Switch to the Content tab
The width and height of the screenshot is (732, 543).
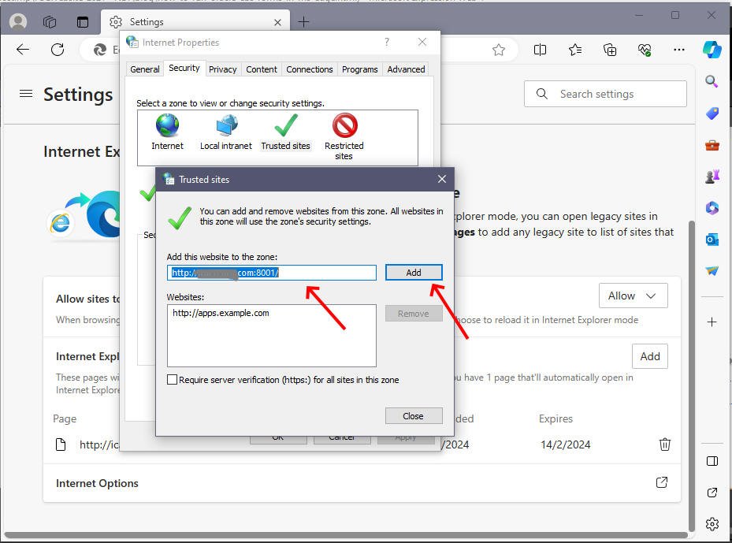[262, 69]
